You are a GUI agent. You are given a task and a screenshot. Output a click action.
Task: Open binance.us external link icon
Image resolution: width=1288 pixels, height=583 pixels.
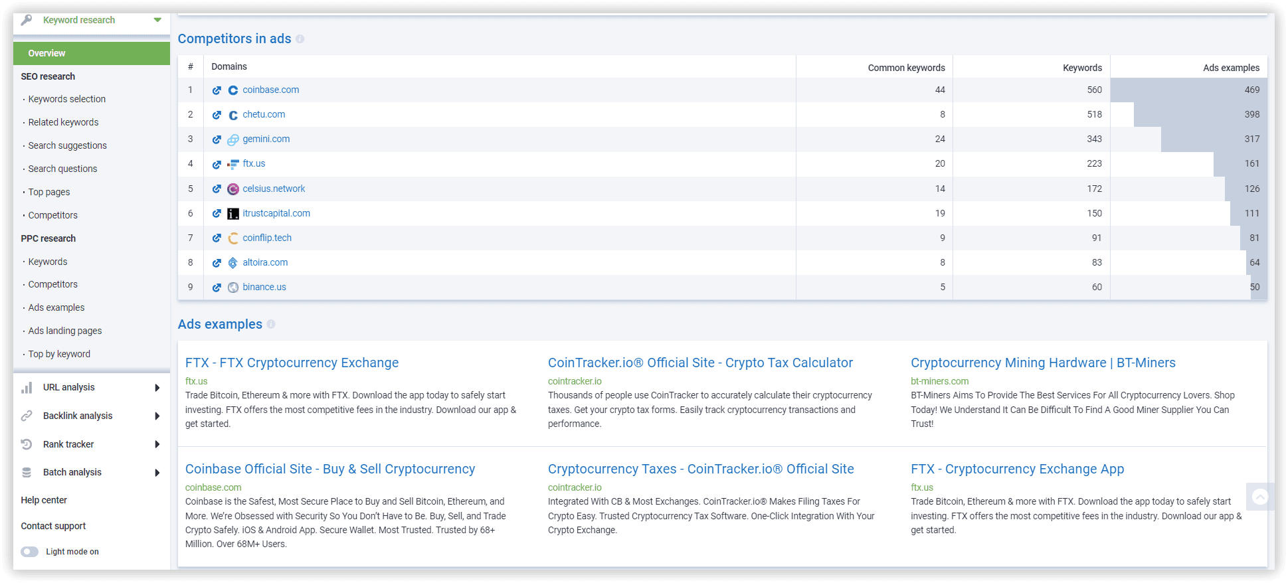pos(217,288)
